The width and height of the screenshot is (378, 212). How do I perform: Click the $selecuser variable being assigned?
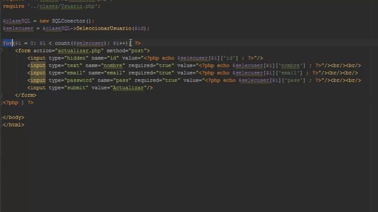18,29
